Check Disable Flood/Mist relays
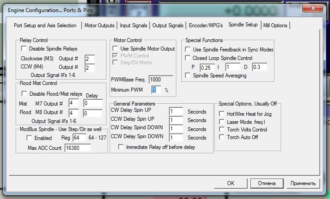The height and width of the screenshot is (199, 330). click(24, 93)
